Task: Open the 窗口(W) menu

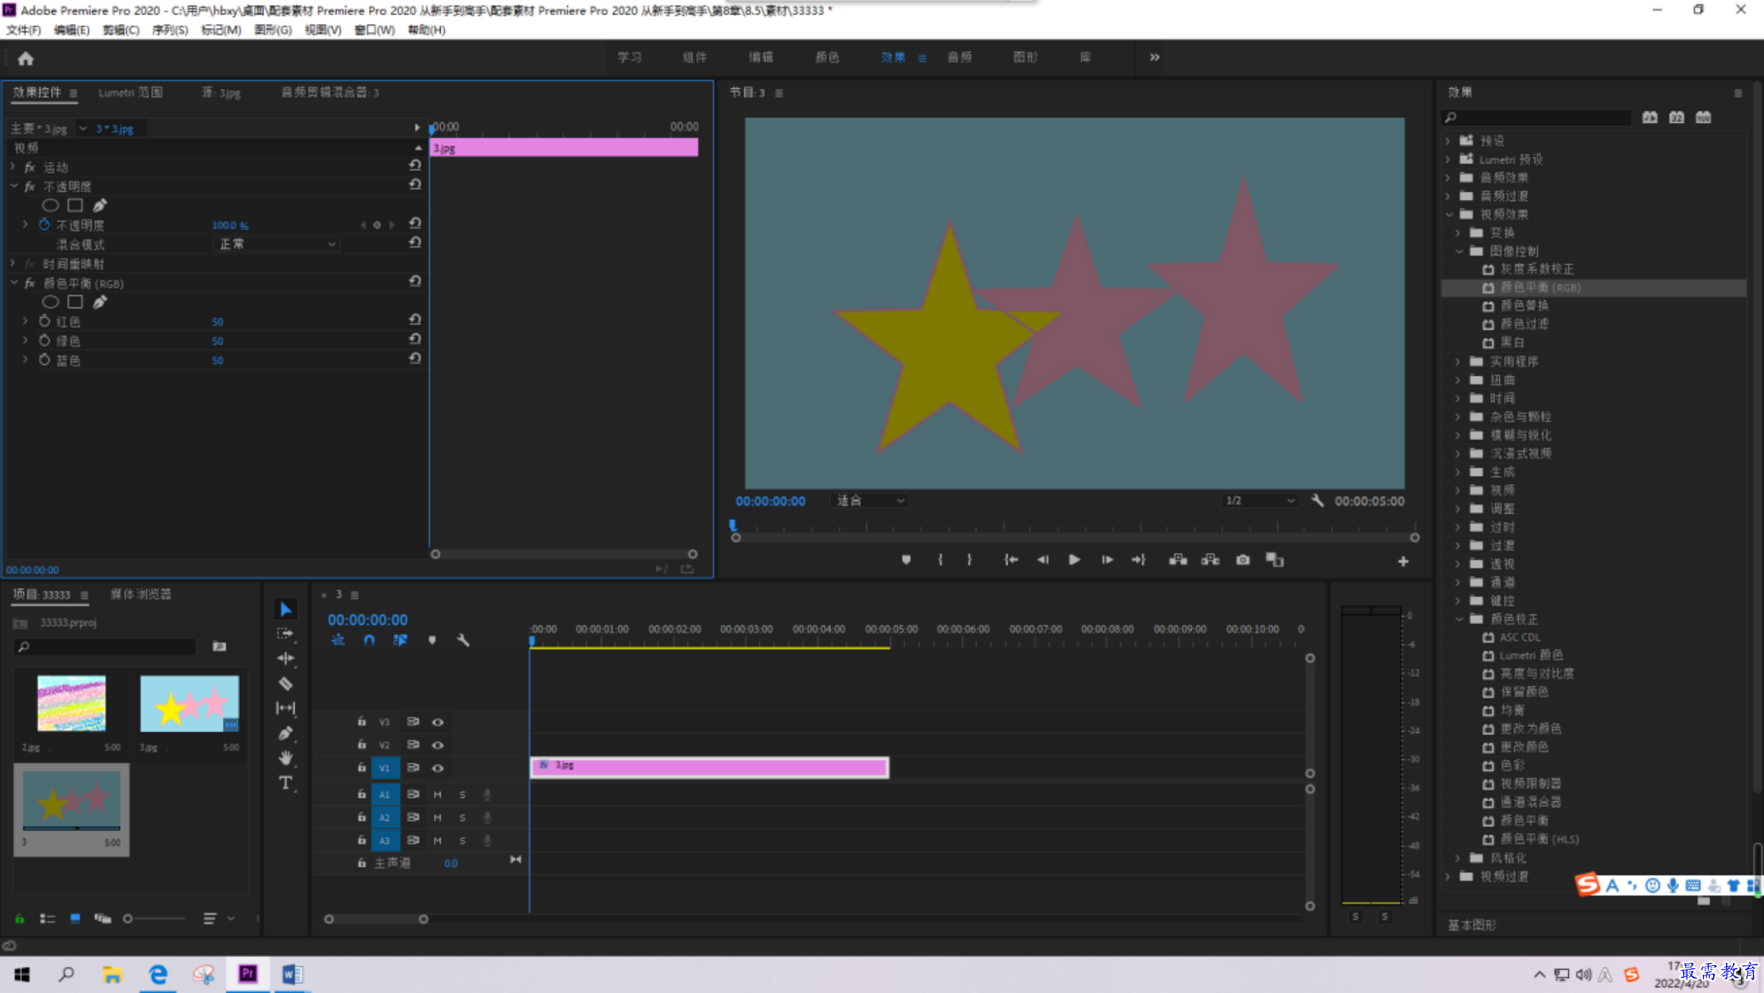Action: pos(374,30)
